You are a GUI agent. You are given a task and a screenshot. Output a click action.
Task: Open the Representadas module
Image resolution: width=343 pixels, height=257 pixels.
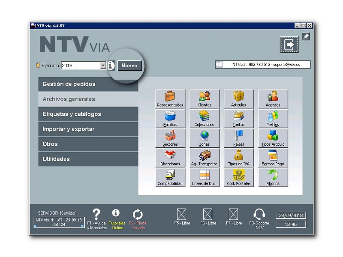coord(170,99)
